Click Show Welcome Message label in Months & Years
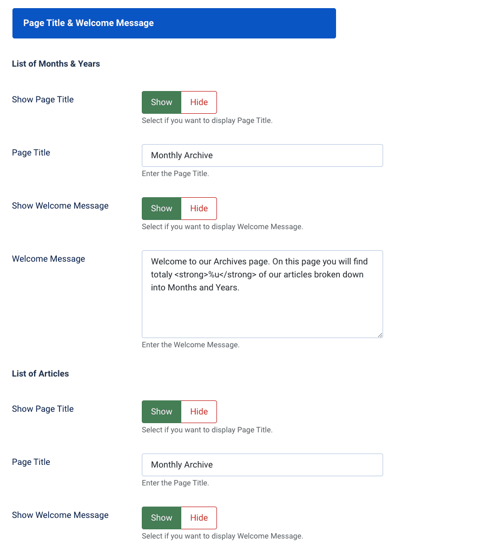This screenshot has width=500, height=551. [x=60, y=206]
